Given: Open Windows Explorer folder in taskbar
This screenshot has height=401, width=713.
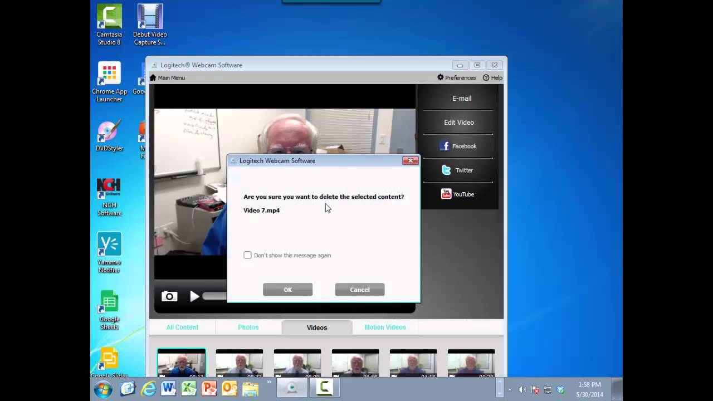Looking at the screenshot, I should point(251,389).
